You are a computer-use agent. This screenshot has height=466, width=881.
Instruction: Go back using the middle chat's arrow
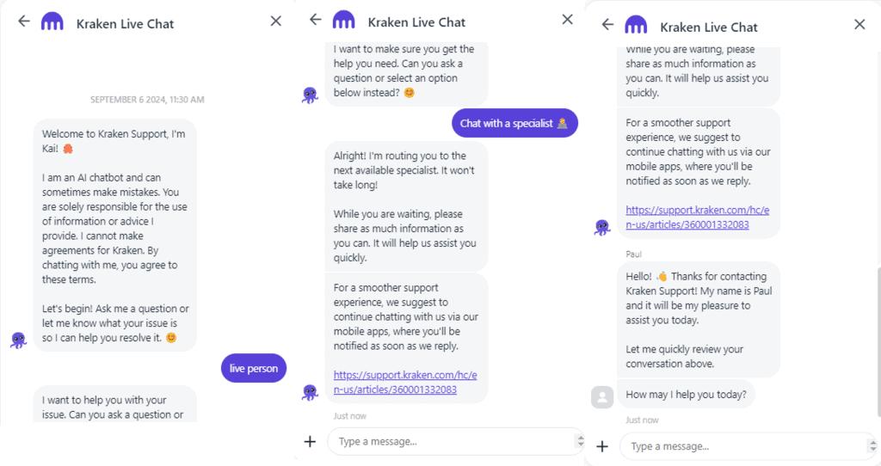(315, 20)
